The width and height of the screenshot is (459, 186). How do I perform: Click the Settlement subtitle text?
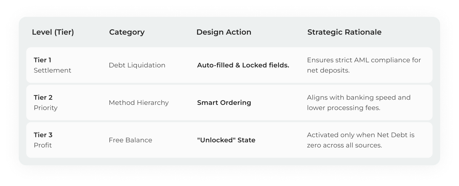52,70
